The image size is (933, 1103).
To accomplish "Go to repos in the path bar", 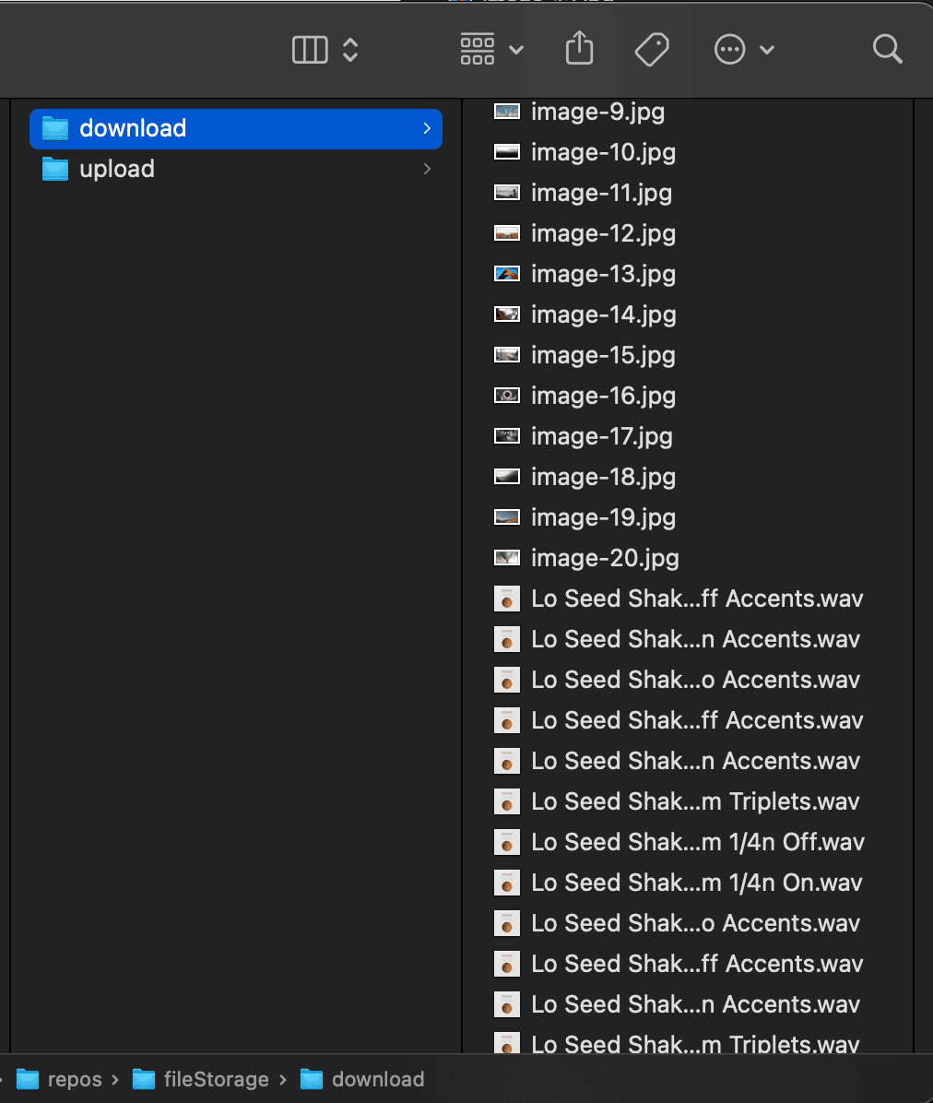I will [74, 1079].
